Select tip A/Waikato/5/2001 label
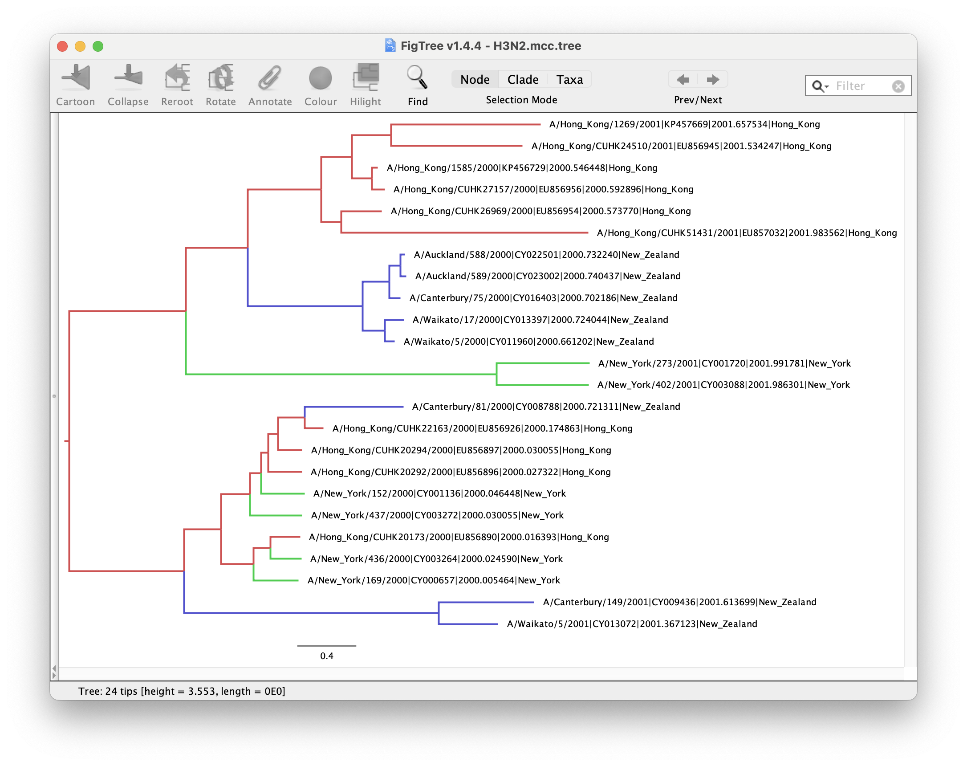This screenshot has height=766, width=967. tap(632, 624)
